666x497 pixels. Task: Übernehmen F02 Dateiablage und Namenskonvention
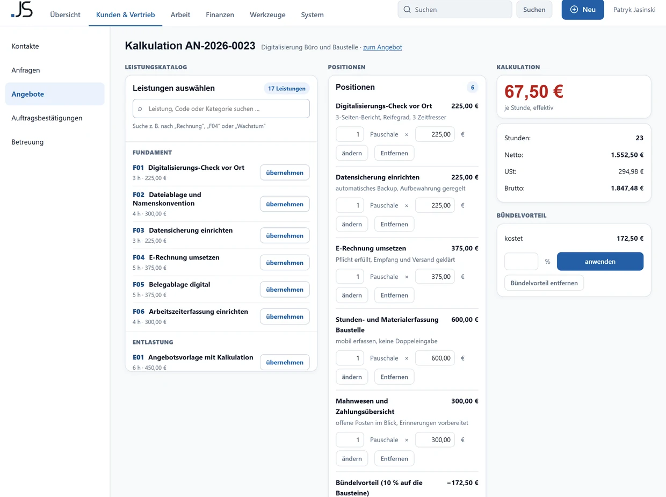pyautogui.click(x=285, y=204)
